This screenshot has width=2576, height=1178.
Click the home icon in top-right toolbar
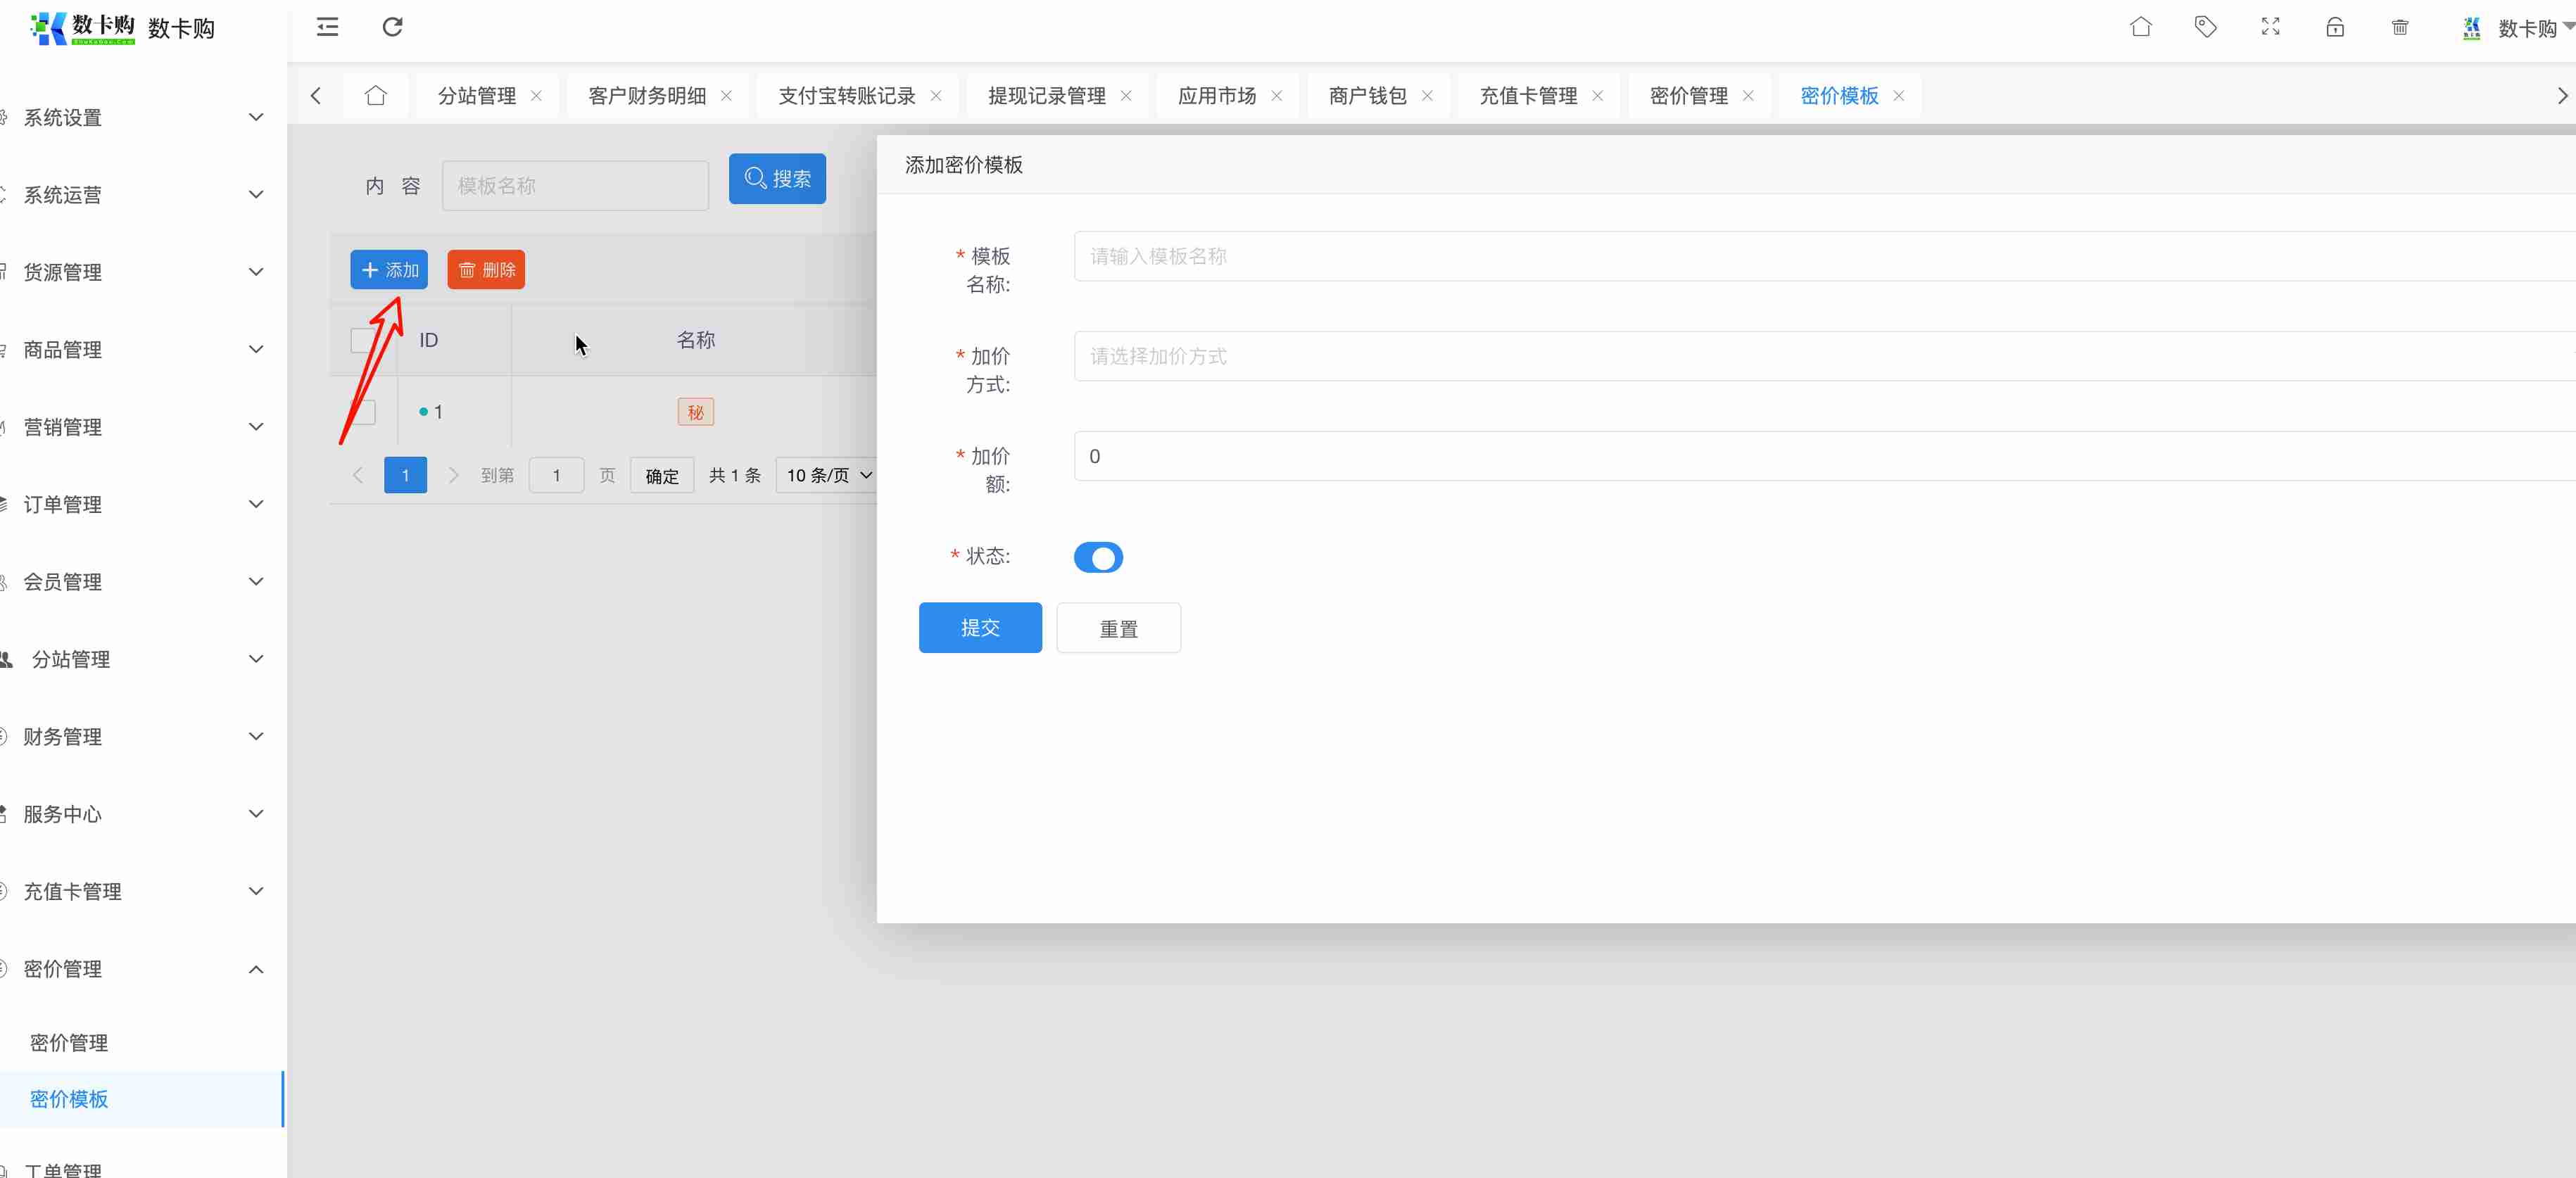2140,27
